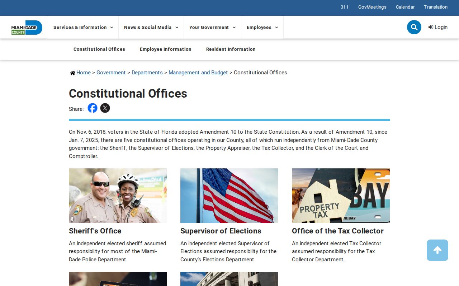Go to Home breadcrumb link

pyautogui.click(x=84, y=73)
